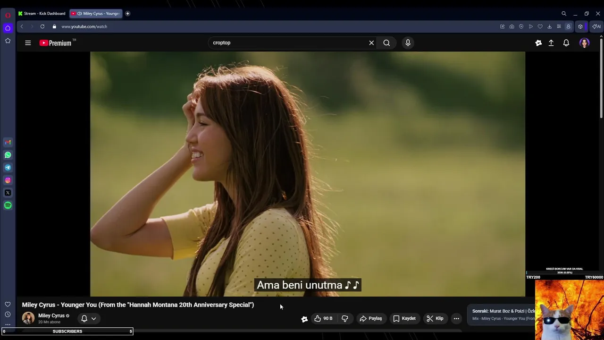The image size is (604, 340).
Task: Save the video with Kaydet
Action: click(x=404, y=319)
